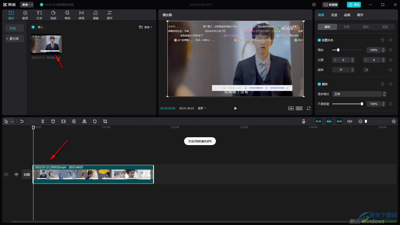Select the 背景 background sub-tab
This screenshot has width=400, height=225.
pyautogui.click(x=385, y=27)
